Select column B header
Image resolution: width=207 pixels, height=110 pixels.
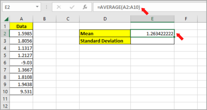[44, 19]
